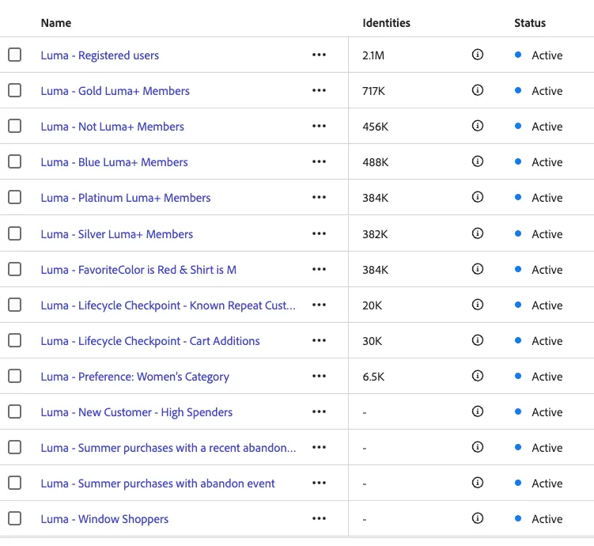This screenshot has height=546, width=594.
Task: Tick the Luma - Blue Luma+ Members checkbox
Action: pos(15,161)
